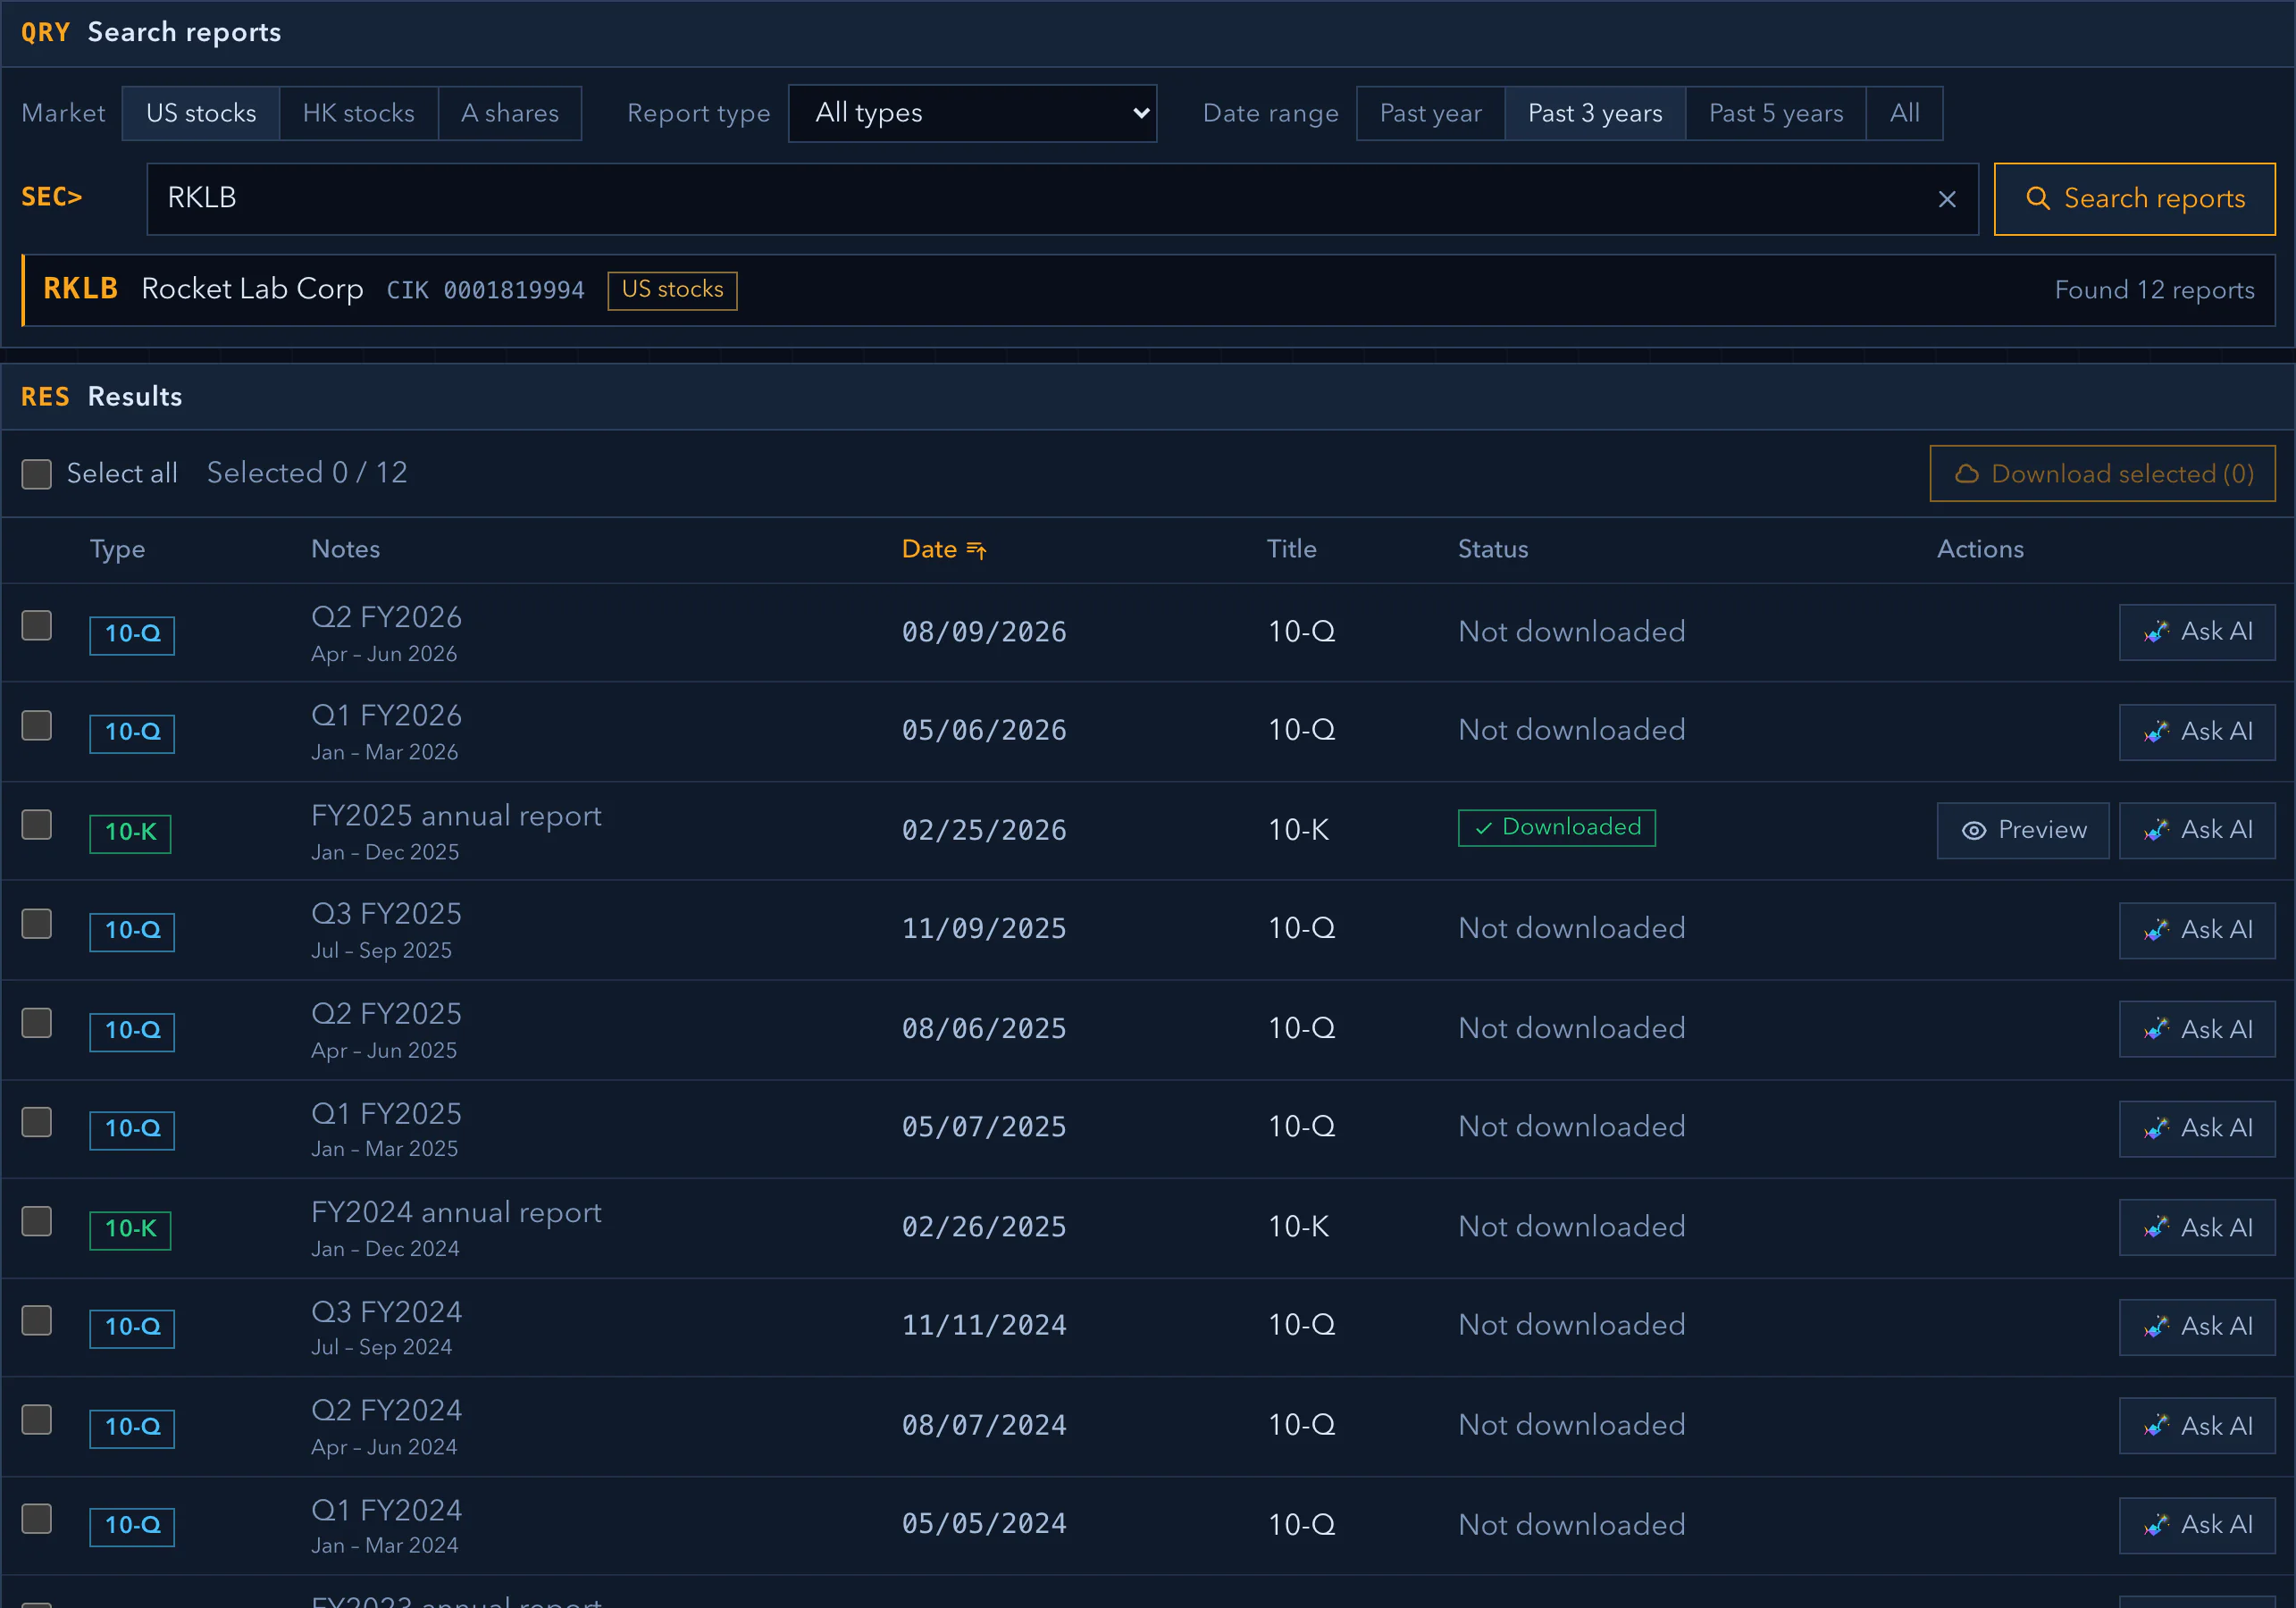The height and width of the screenshot is (1608, 2296).
Task: Click the date 08/09/2026
Action: (x=984, y=632)
